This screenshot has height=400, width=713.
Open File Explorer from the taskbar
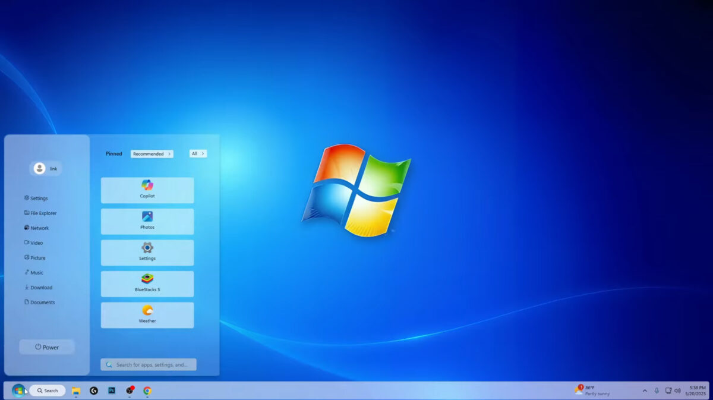[75, 390]
